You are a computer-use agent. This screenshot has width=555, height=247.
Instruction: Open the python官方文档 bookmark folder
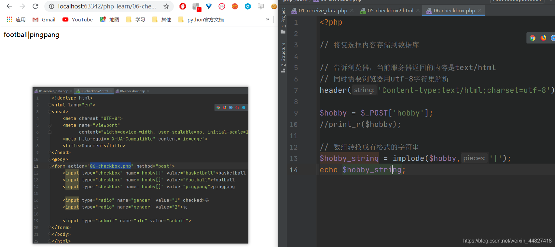point(201,19)
